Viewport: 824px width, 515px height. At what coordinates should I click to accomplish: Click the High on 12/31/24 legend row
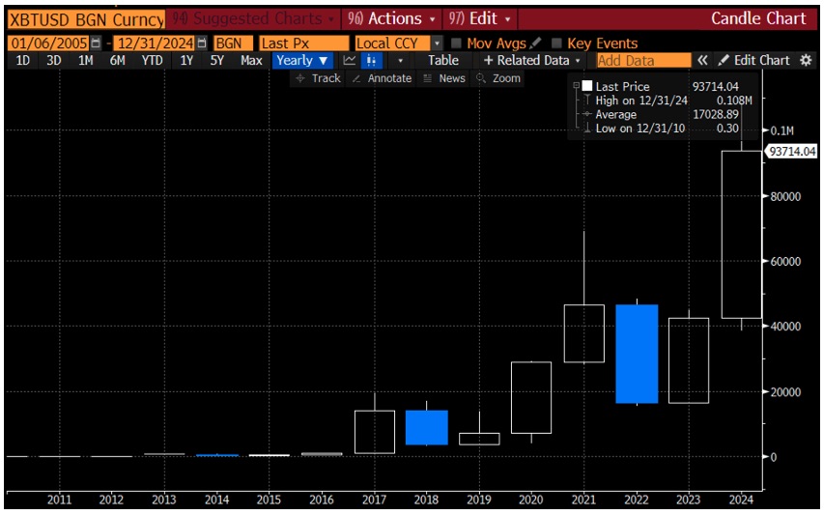tap(668, 100)
